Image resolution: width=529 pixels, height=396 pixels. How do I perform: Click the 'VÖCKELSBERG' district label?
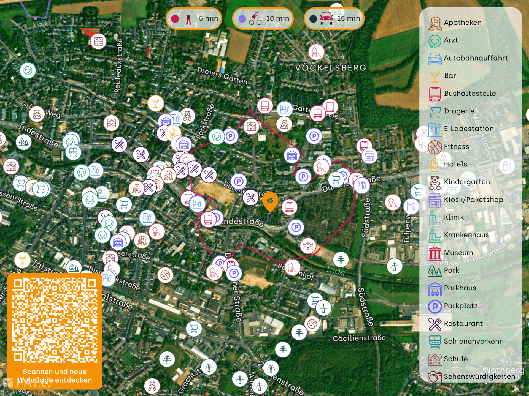pyautogui.click(x=331, y=68)
